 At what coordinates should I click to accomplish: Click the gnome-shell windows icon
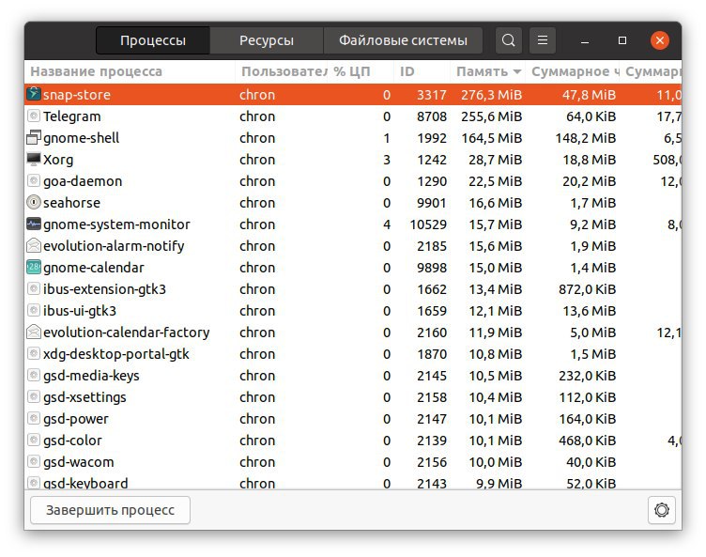(34, 137)
